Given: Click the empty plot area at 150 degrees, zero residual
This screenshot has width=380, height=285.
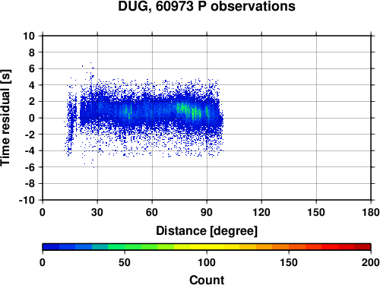Looking at the screenshot, I should coord(316,118).
